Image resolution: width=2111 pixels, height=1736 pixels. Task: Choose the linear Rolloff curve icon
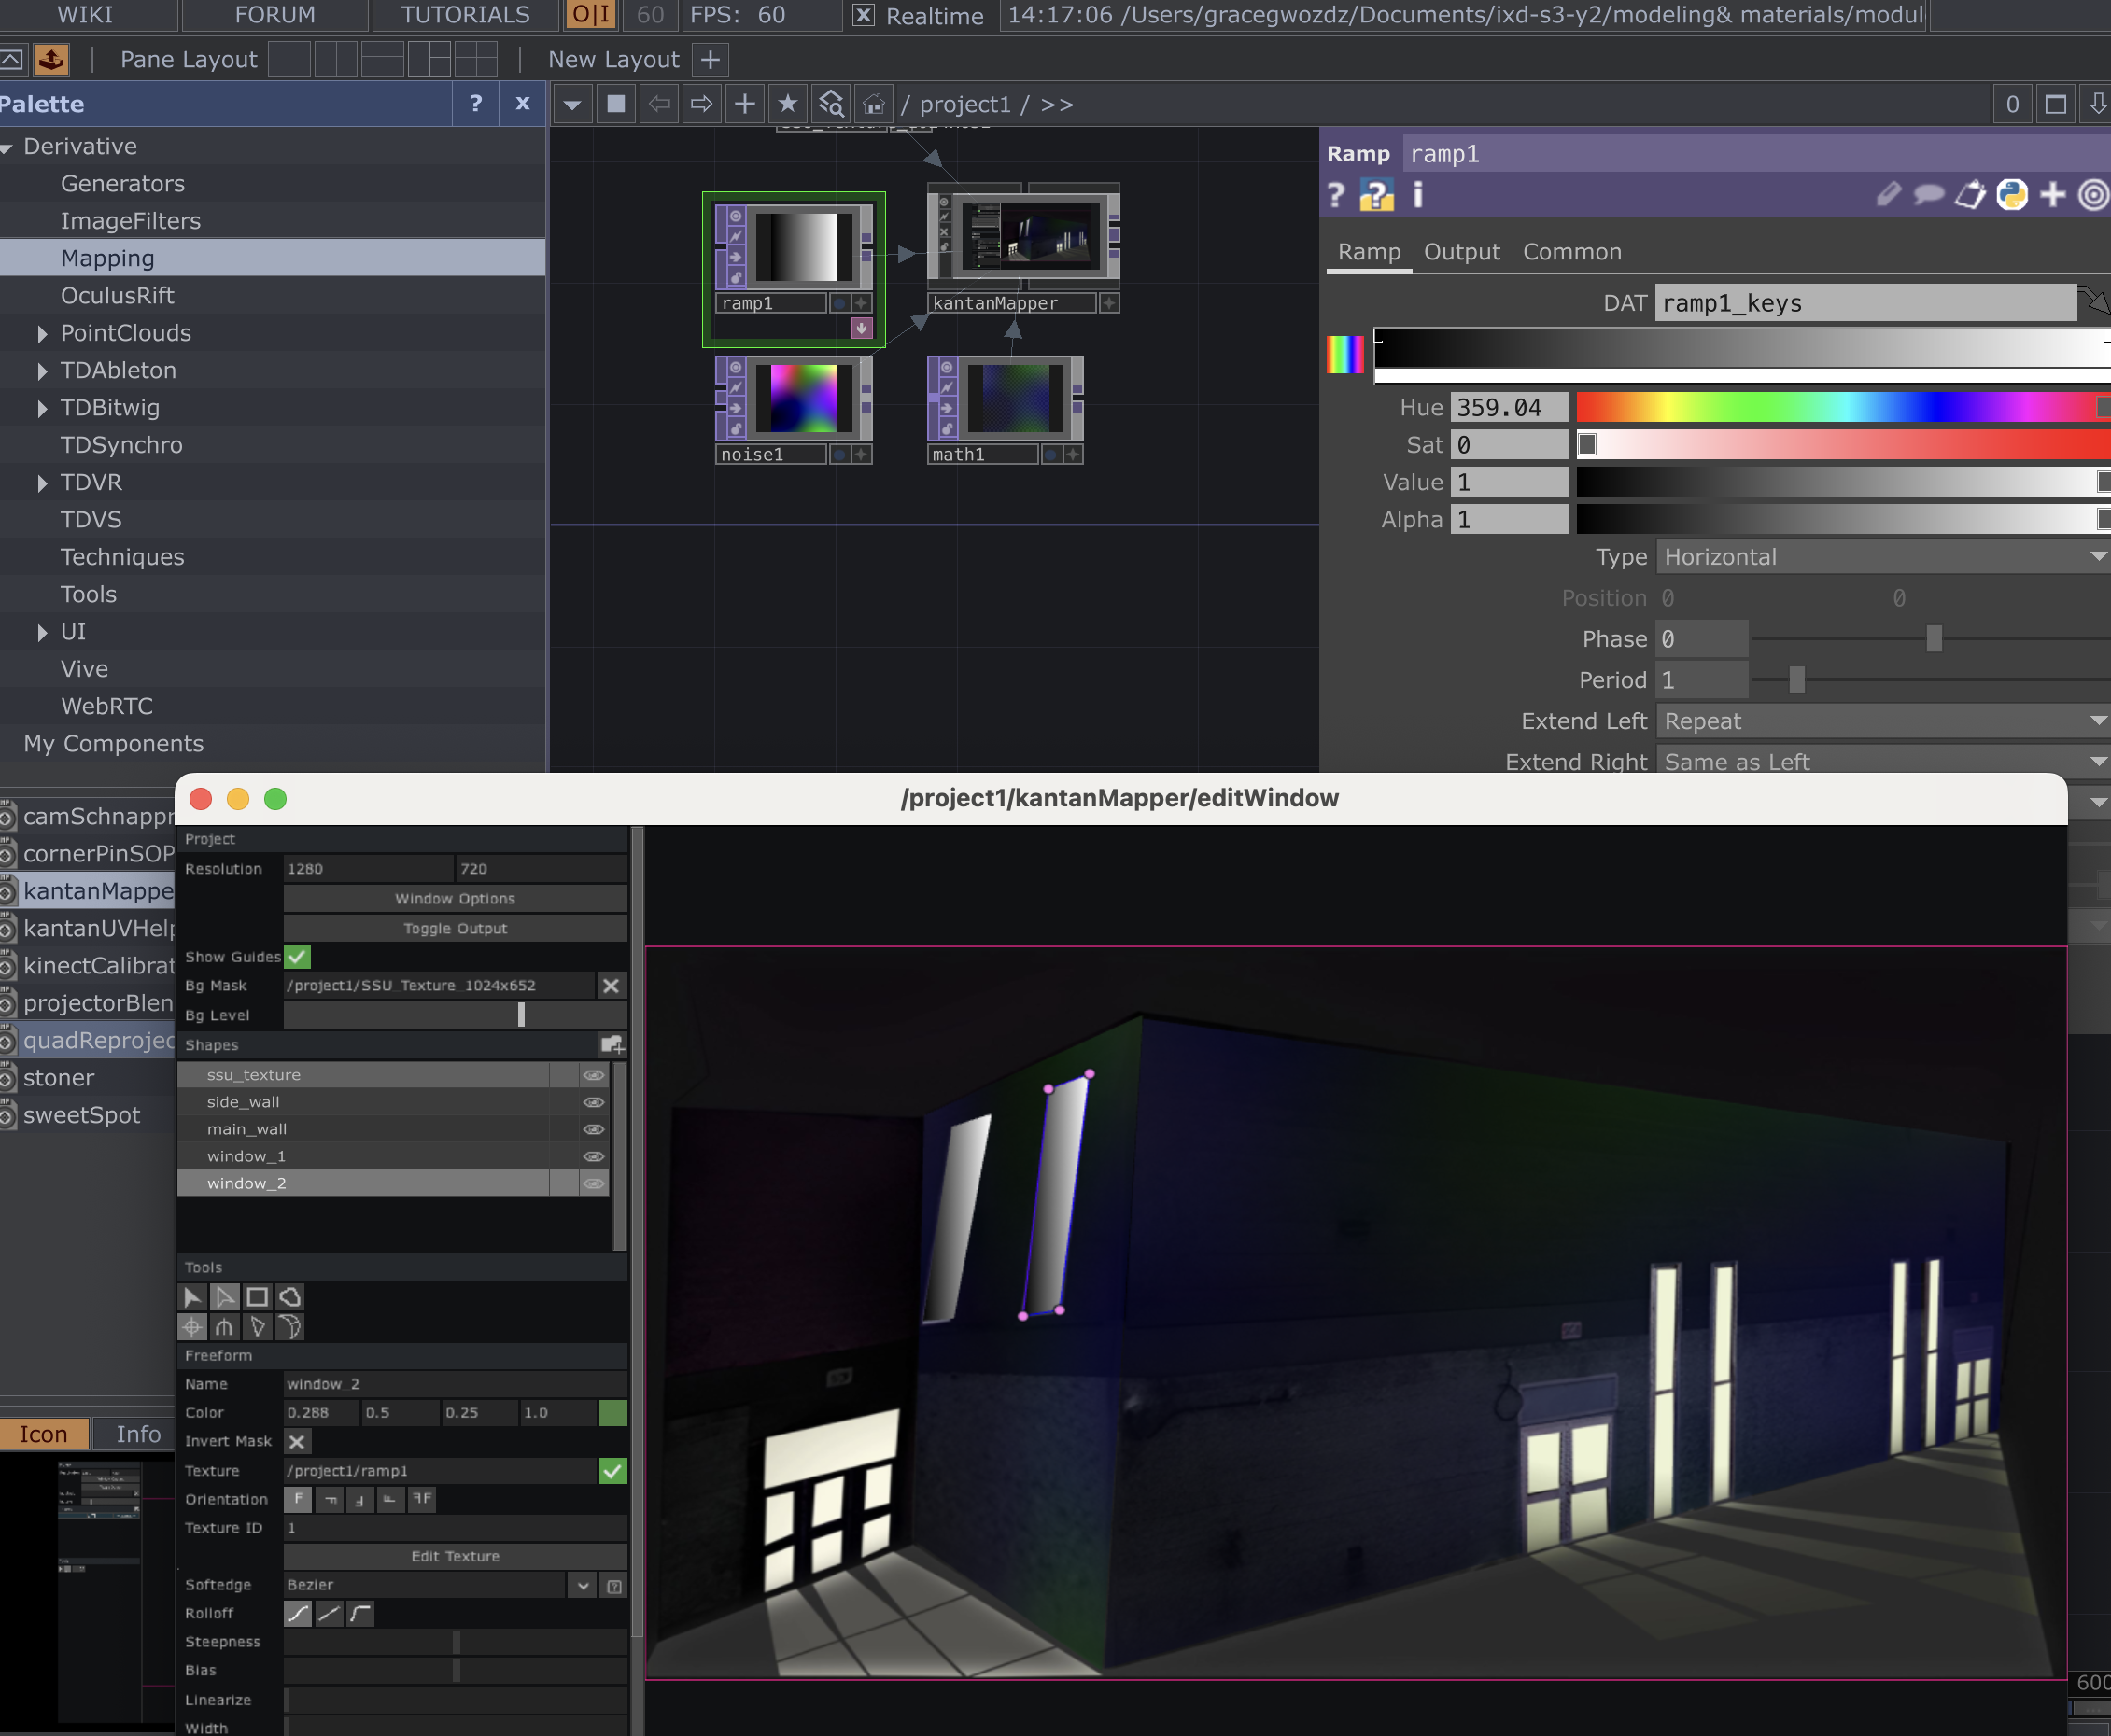tap(330, 1613)
